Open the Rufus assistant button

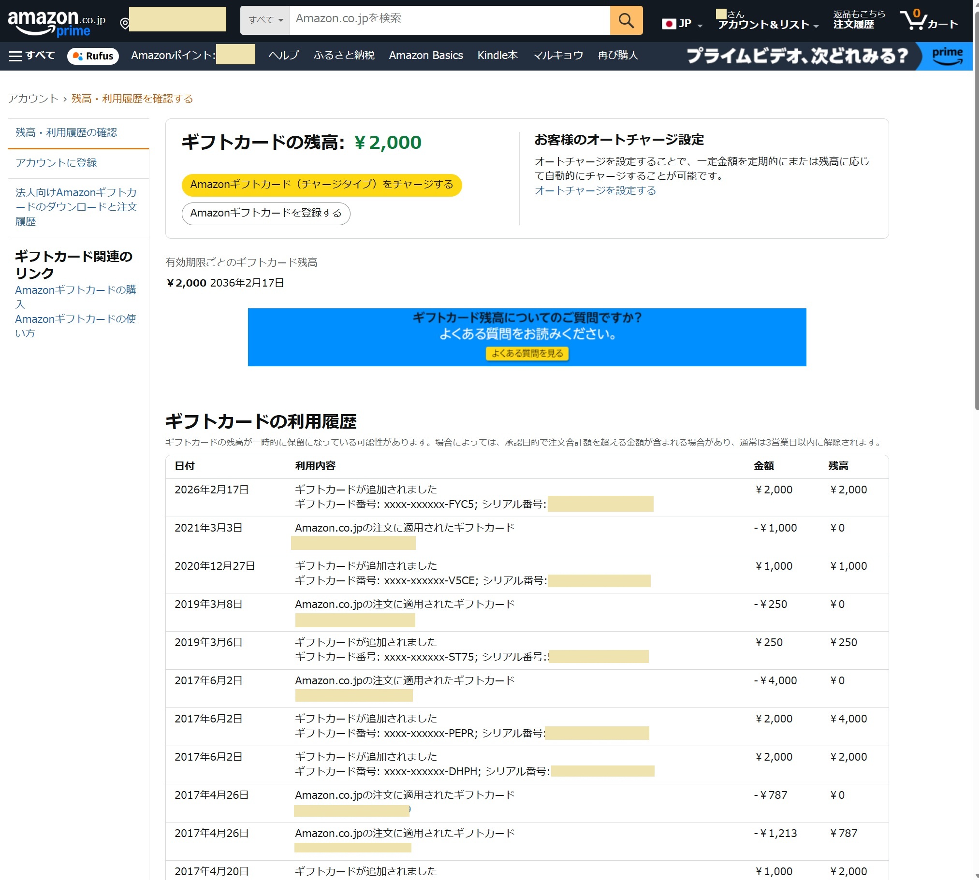93,56
